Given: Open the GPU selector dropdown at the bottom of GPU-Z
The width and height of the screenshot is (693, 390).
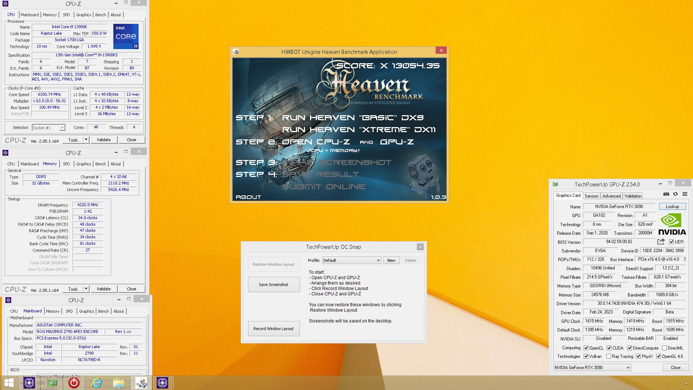Looking at the screenshot, I should (592, 368).
